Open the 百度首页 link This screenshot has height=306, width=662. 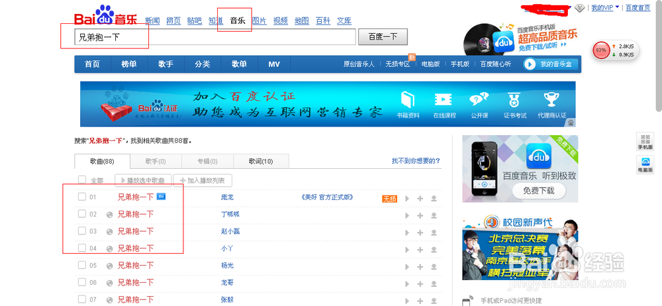tap(638, 7)
